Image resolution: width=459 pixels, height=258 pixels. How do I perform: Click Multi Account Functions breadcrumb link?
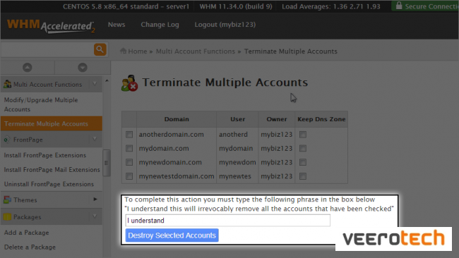195,51
